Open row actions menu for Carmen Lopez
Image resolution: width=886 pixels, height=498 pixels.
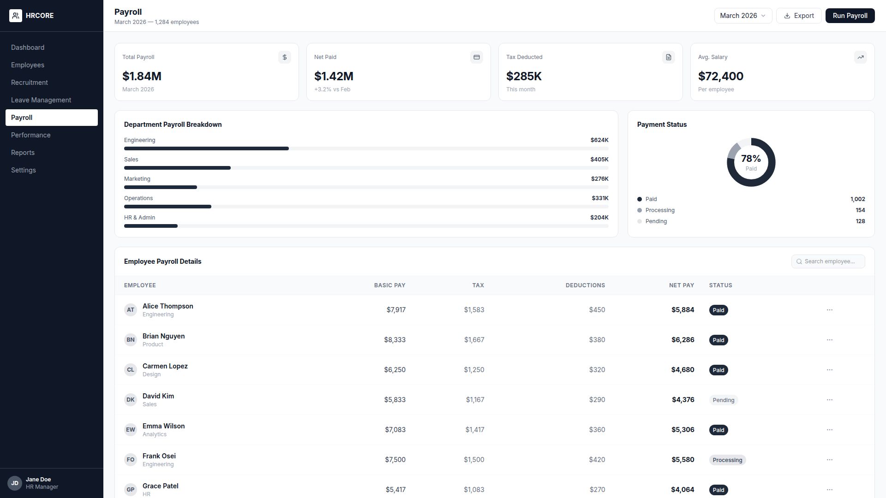(x=830, y=370)
